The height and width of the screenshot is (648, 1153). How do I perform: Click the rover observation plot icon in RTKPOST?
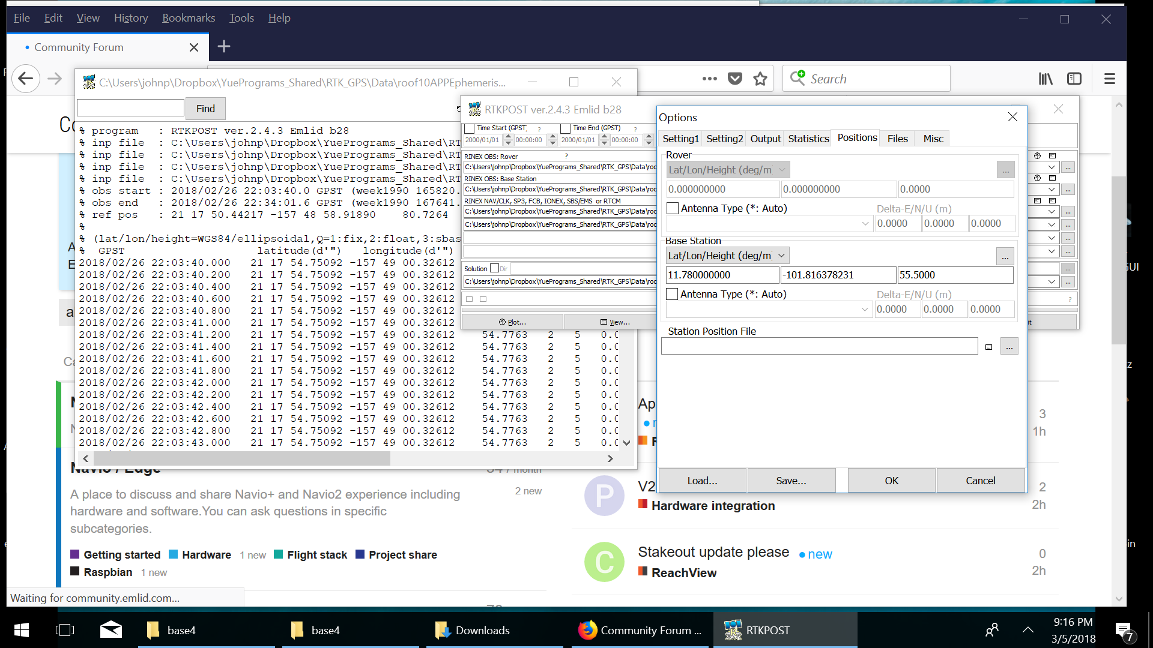pos(1037,155)
